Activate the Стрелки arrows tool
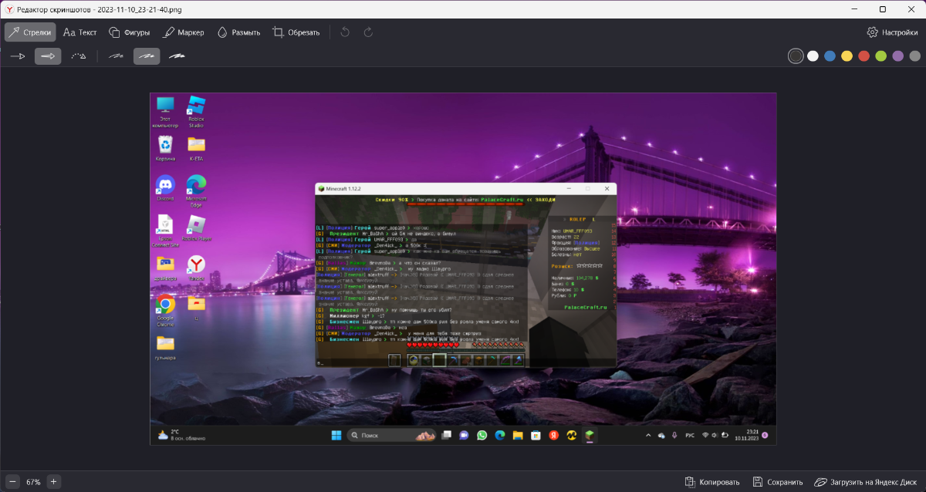926x492 pixels. (x=30, y=32)
